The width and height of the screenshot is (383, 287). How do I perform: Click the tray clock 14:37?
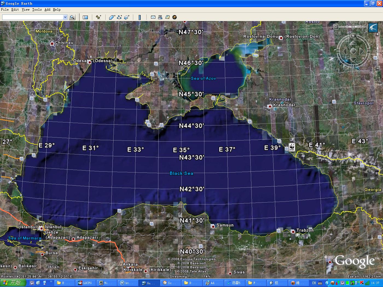coord(375,283)
